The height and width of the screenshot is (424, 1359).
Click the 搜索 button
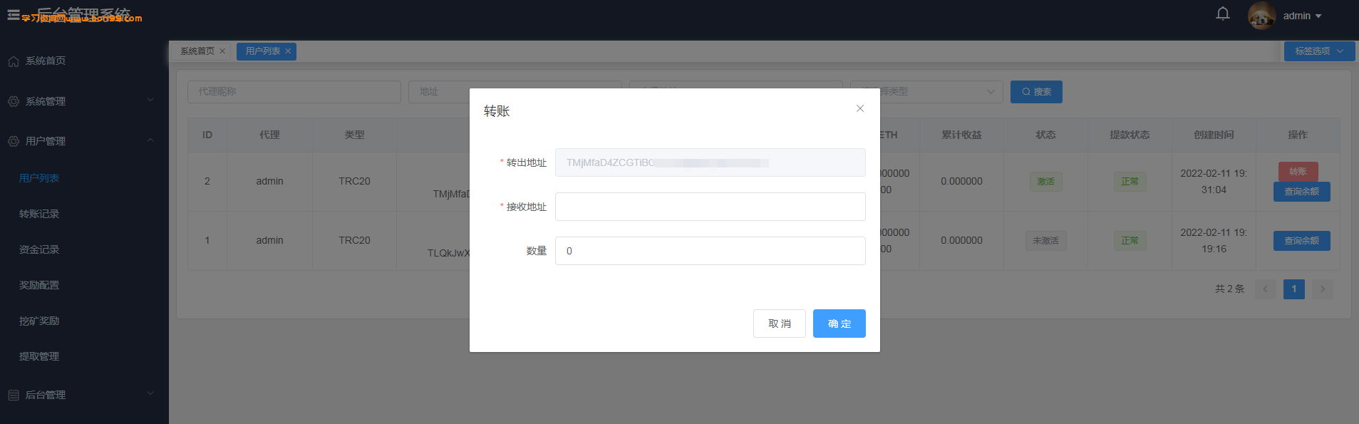coord(1036,92)
